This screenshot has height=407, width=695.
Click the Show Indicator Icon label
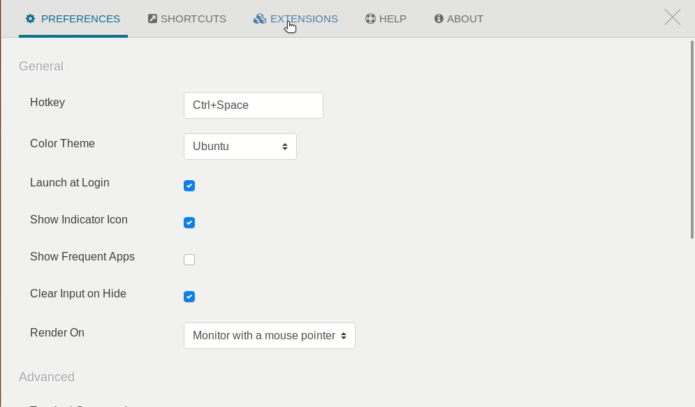click(79, 220)
